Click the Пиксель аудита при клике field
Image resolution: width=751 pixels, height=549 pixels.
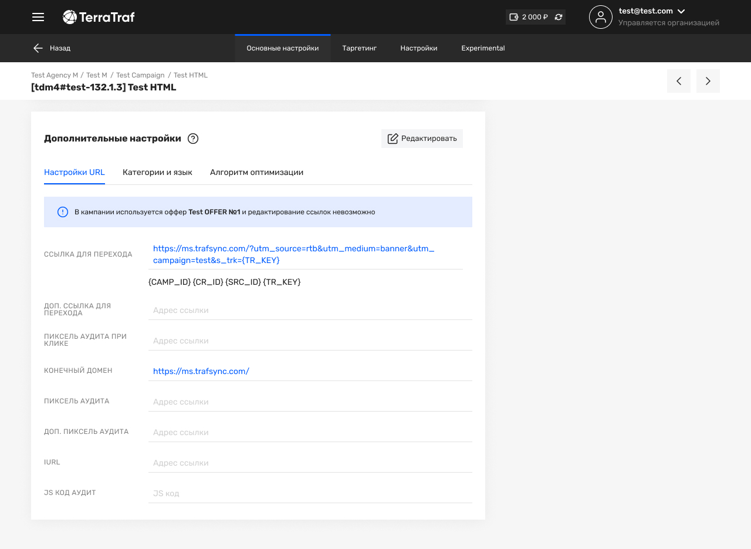(310, 341)
